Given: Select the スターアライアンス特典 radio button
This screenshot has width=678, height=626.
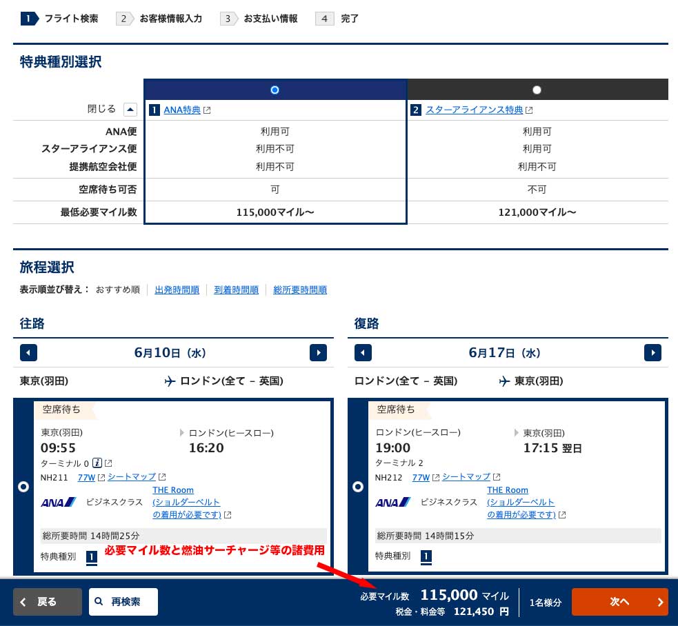Looking at the screenshot, I should tap(537, 90).
